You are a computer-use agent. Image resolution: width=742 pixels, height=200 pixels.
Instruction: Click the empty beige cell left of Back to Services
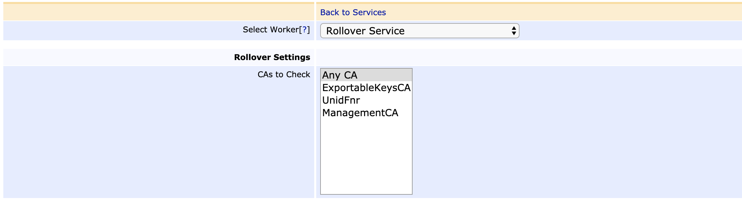pos(158,13)
